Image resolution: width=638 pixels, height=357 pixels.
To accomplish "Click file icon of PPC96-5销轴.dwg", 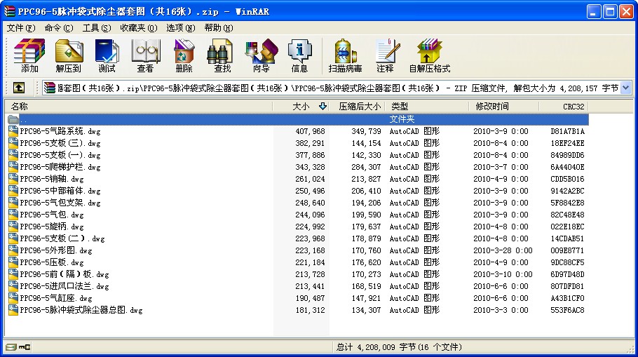I will pyautogui.click(x=13, y=179).
